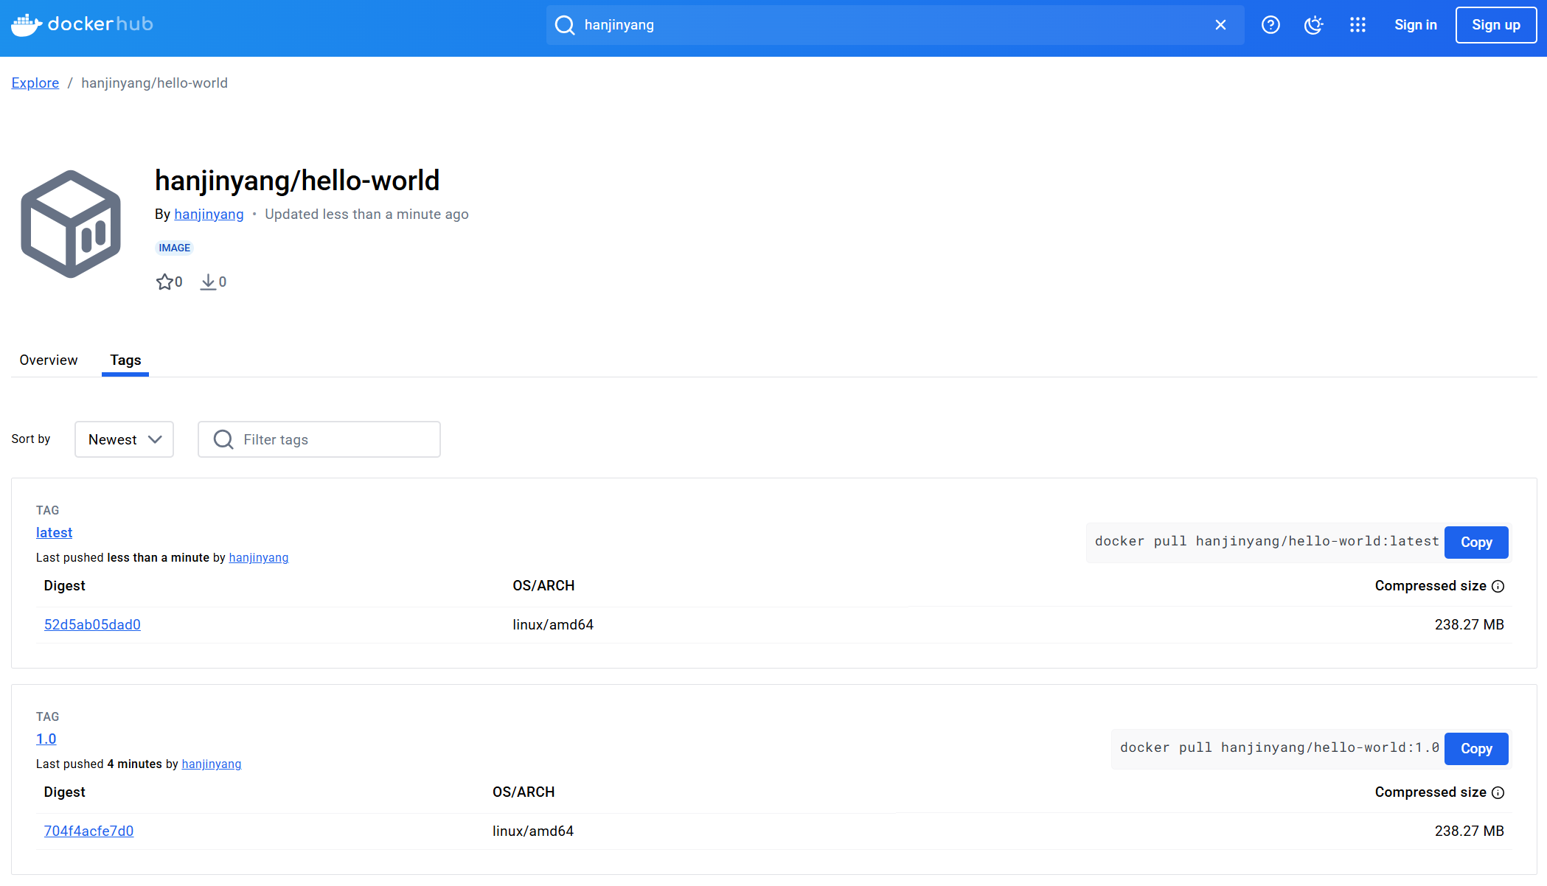Open the apps grid menu icon

tap(1357, 25)
